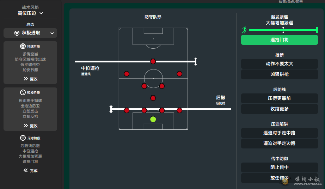Click the cube icon in the 积极进取 mentality box
Viewport: 325px width, 189px height.
tap(17, 33)
